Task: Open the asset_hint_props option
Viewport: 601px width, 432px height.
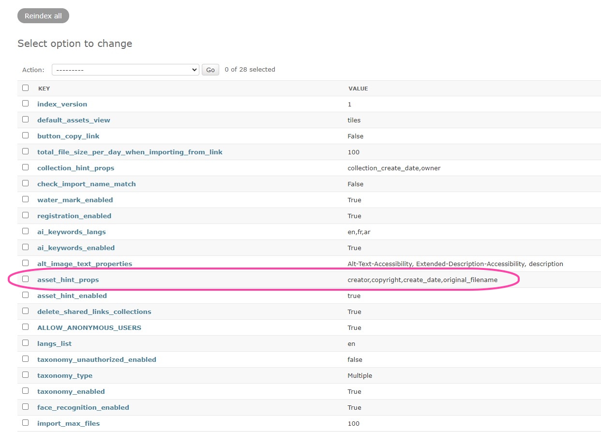Action: click(x=68, y=280)
